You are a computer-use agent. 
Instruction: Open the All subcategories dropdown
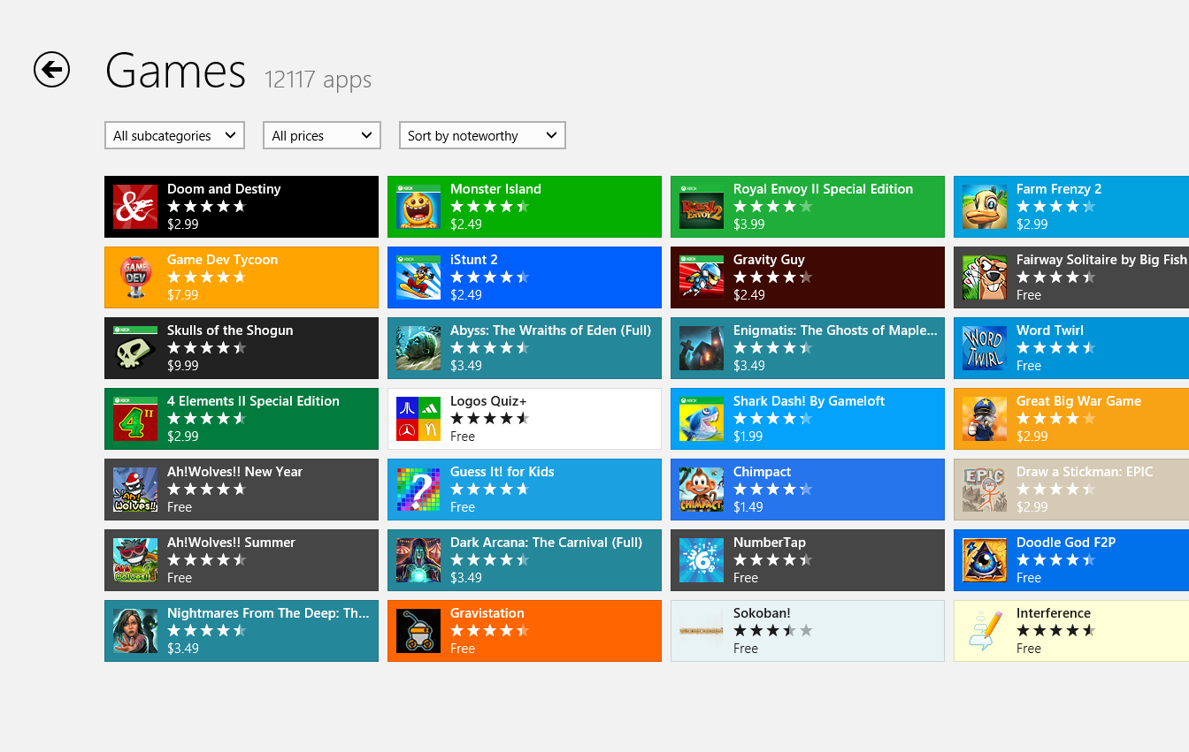coord(174,135)
